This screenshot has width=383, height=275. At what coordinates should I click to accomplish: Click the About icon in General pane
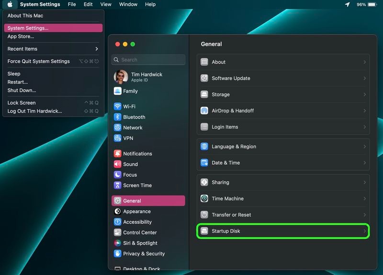(204, 62)
